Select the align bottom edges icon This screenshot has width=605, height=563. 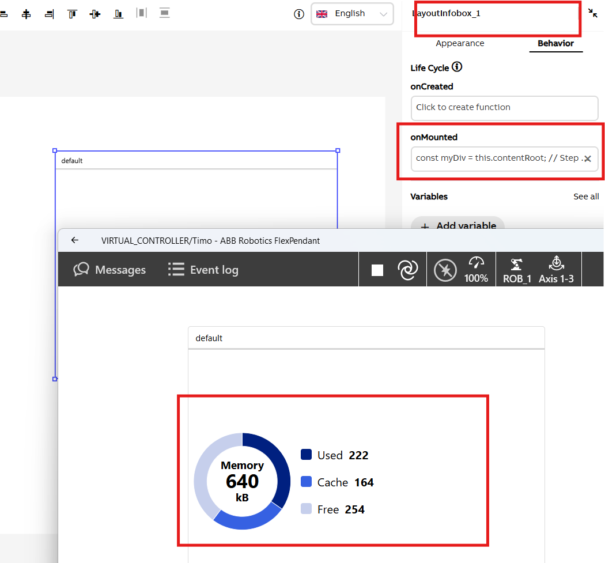pyautogui.click(x=118, y=14)
